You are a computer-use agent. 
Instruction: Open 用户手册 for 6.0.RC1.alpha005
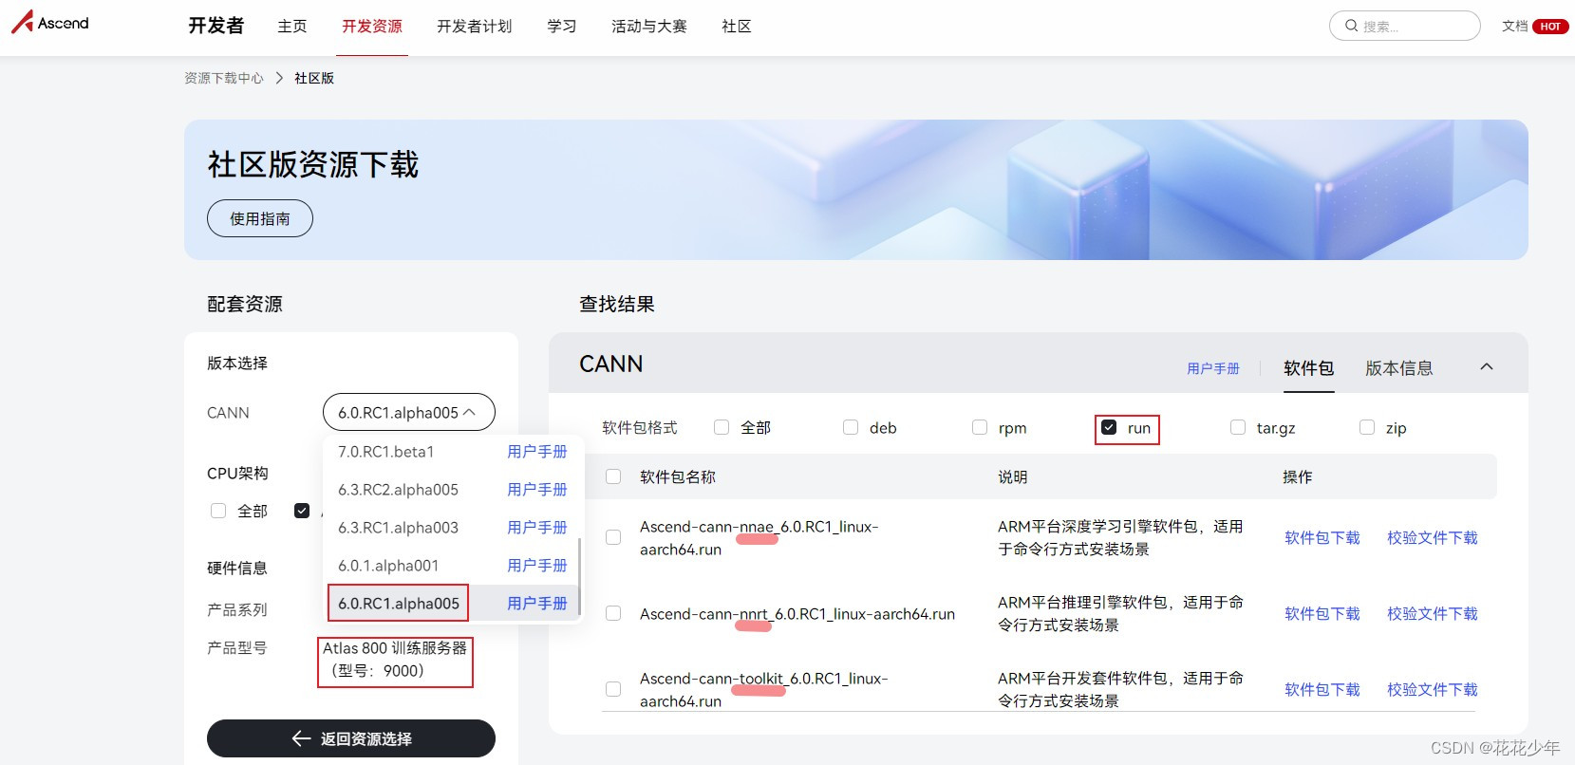coord(537,604)
